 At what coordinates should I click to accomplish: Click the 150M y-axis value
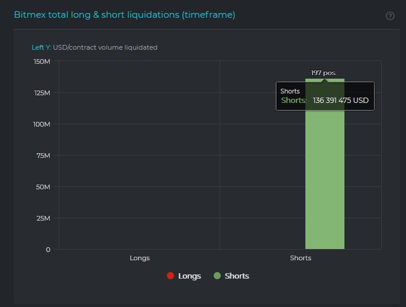41,62
